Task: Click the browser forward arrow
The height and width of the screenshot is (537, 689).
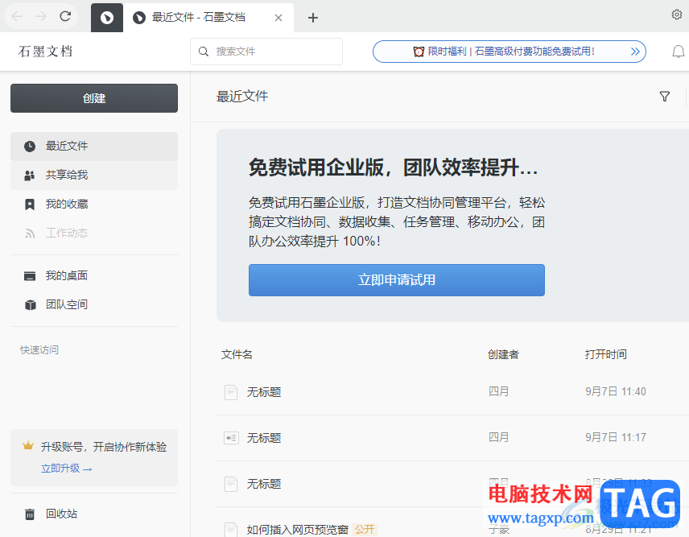Action: pyautogui.click(x=41, y=17)
